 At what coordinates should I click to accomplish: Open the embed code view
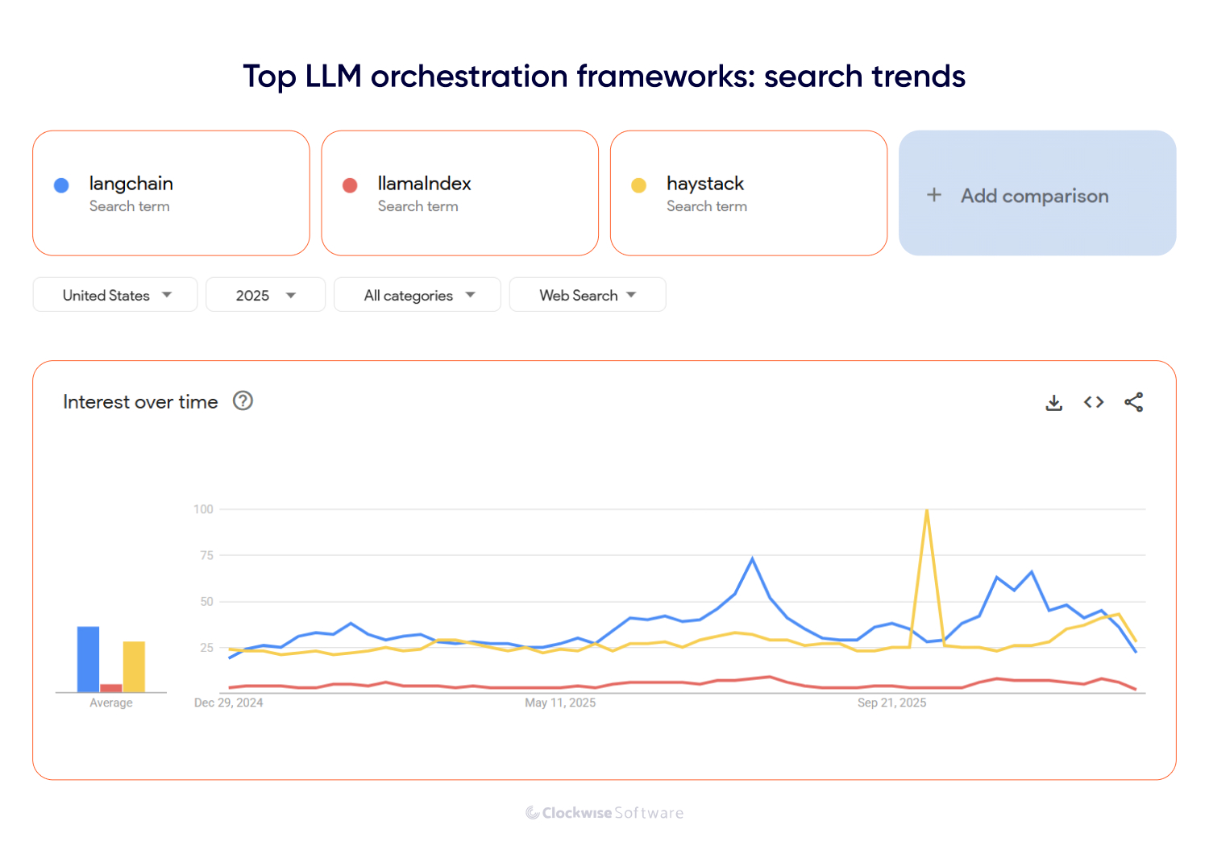pyautogui.click(x=1094, y=402)
